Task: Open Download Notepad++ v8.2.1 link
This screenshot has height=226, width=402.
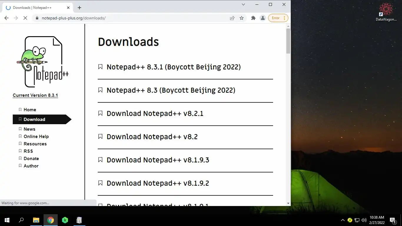Action: click(155, 113)
